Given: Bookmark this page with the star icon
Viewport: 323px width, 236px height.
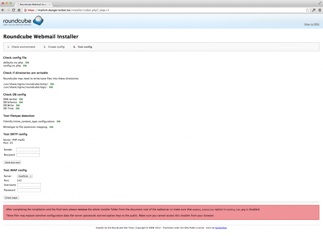Looking at the screenshot, I should pos(307,10).
